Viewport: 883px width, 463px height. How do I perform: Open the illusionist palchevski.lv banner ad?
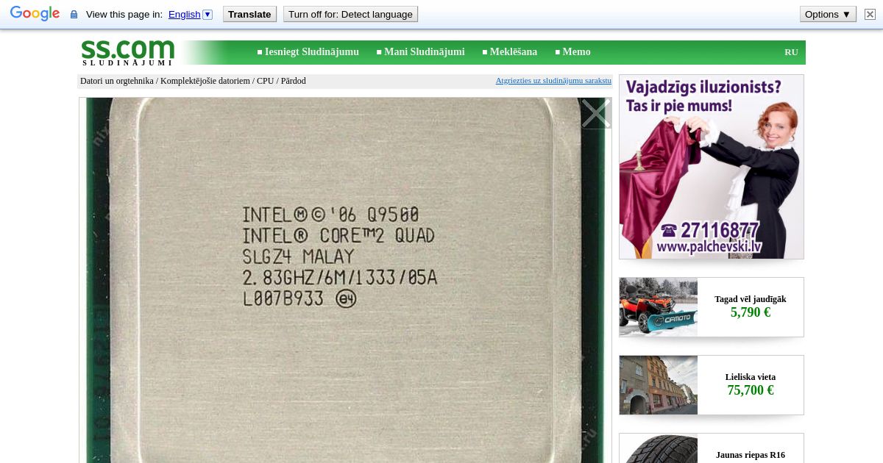pos(712,167)
